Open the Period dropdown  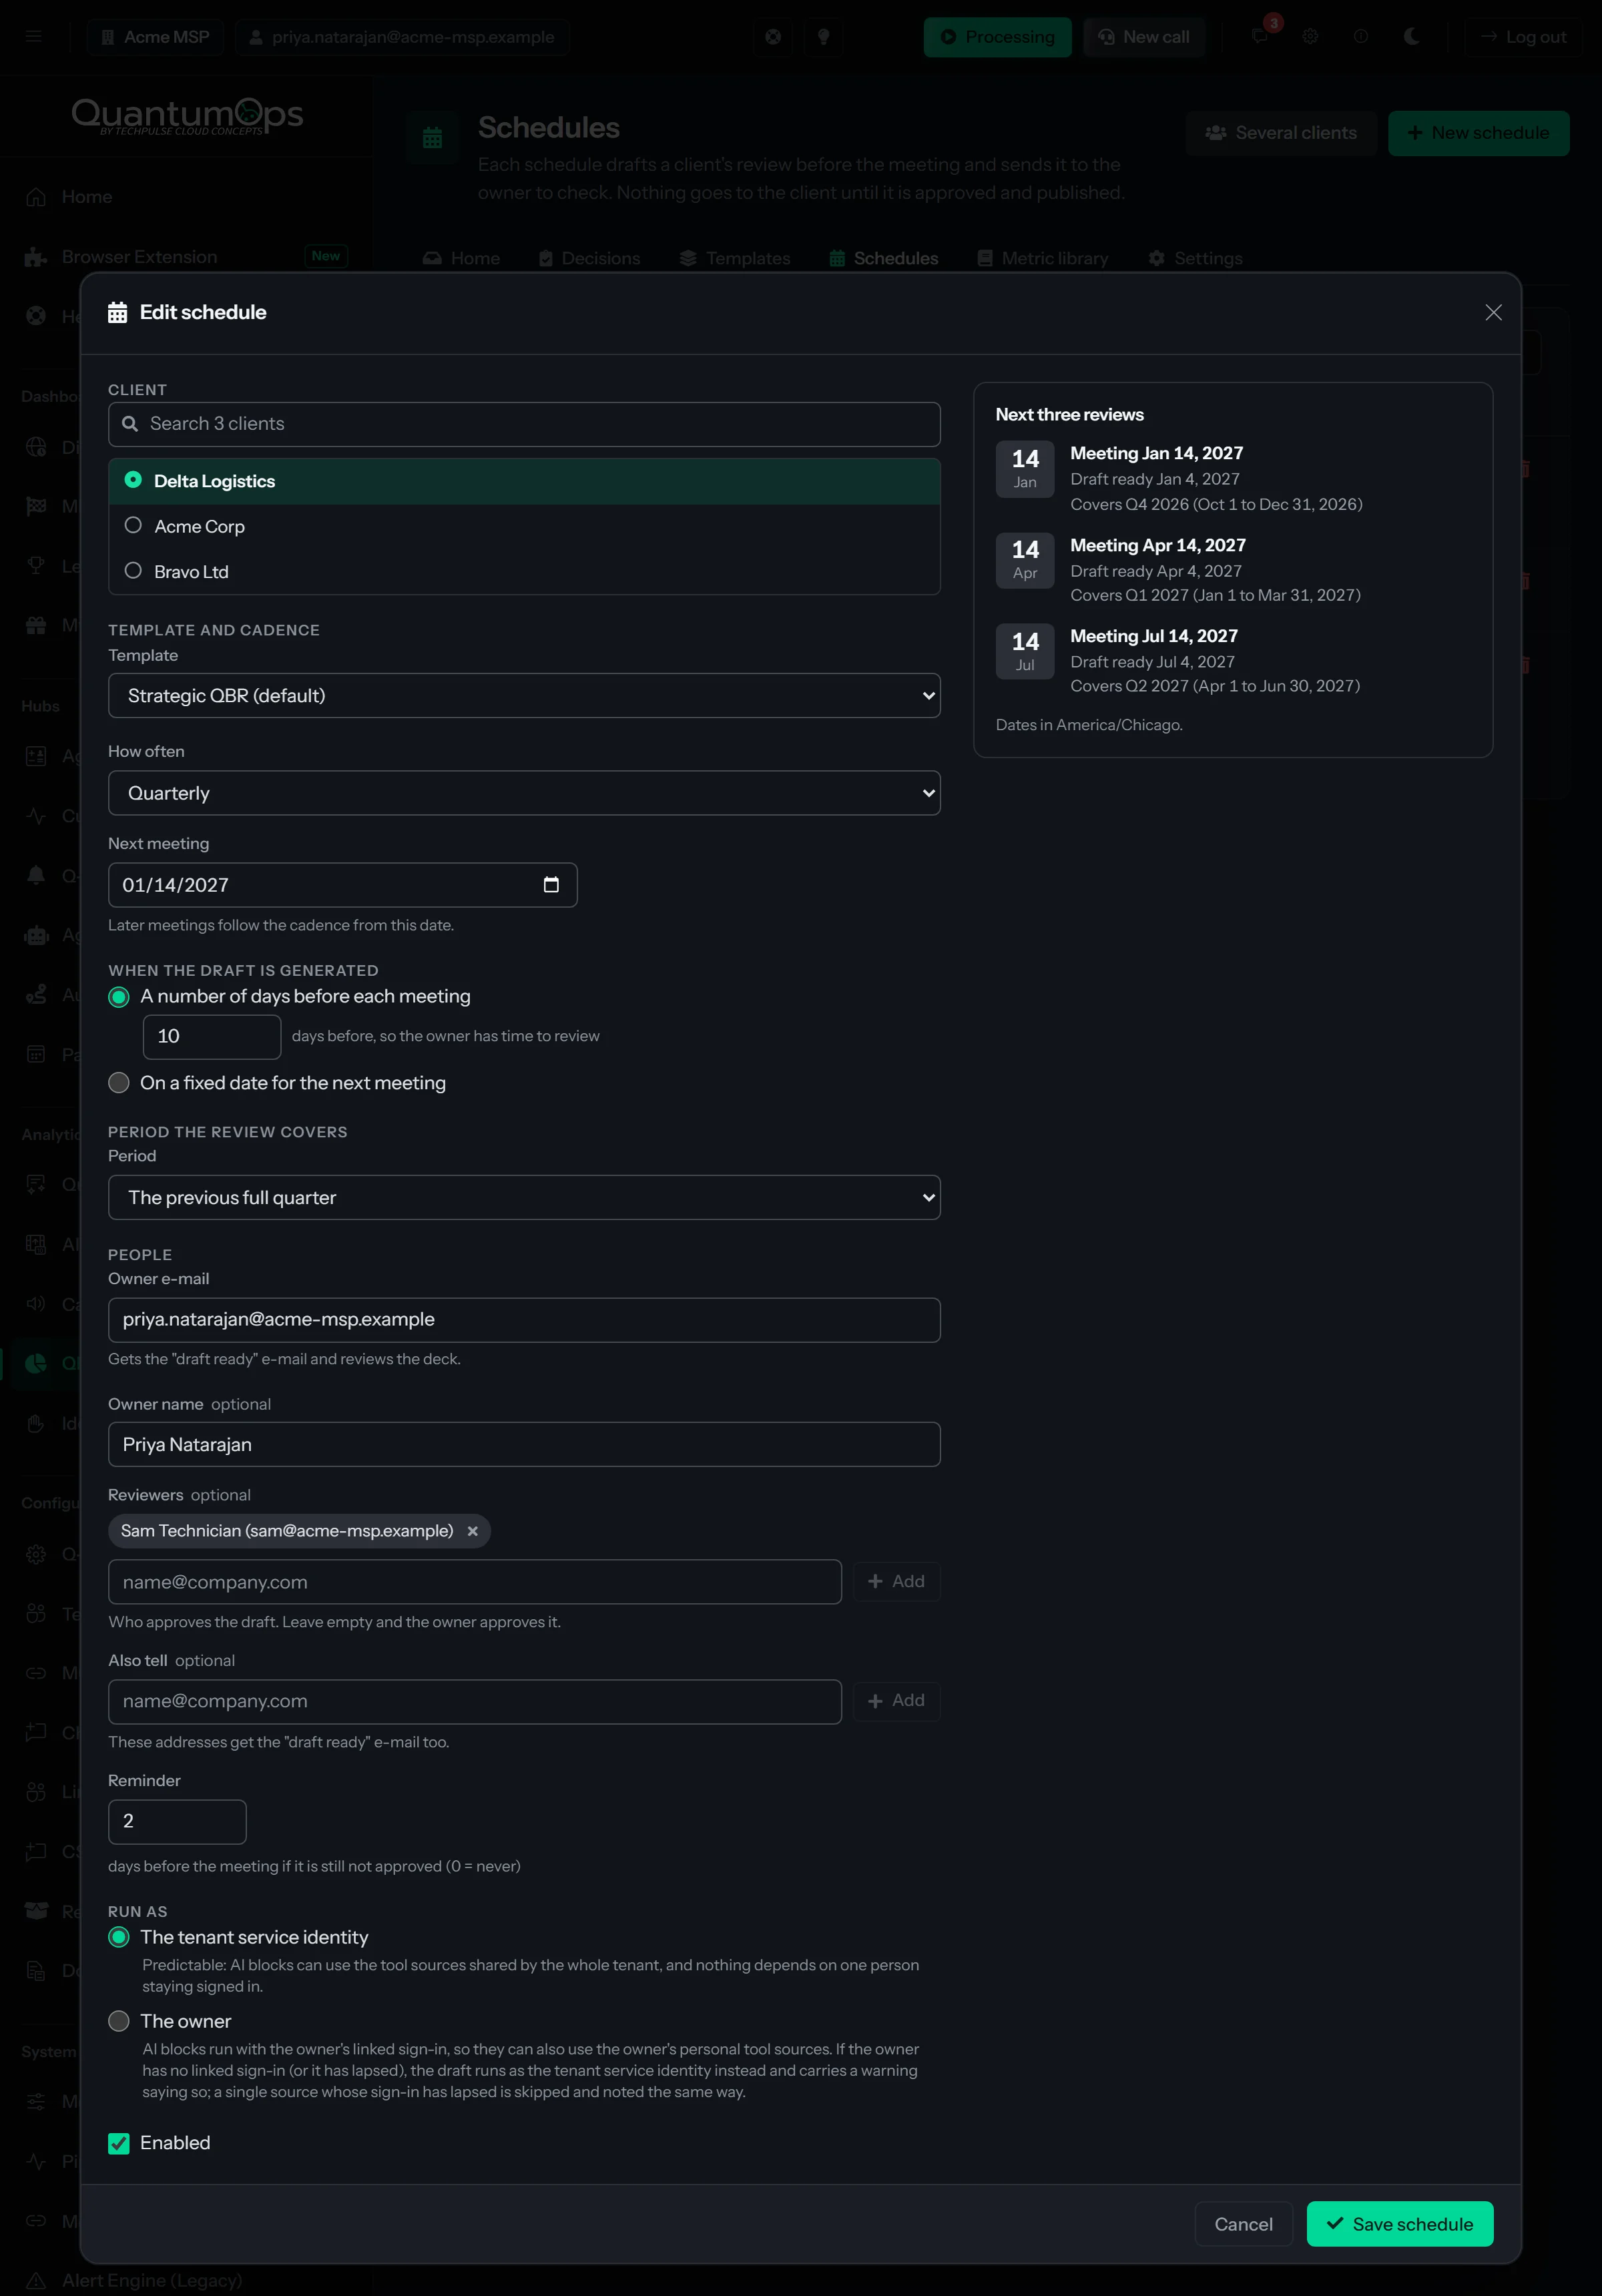(524, 1197)
